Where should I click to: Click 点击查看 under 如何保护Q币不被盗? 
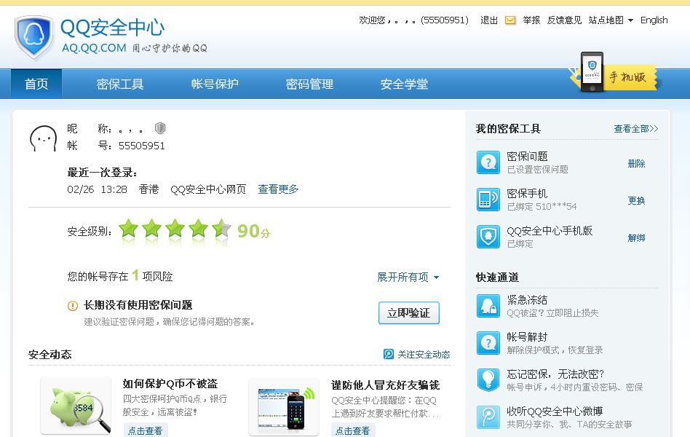146,430
